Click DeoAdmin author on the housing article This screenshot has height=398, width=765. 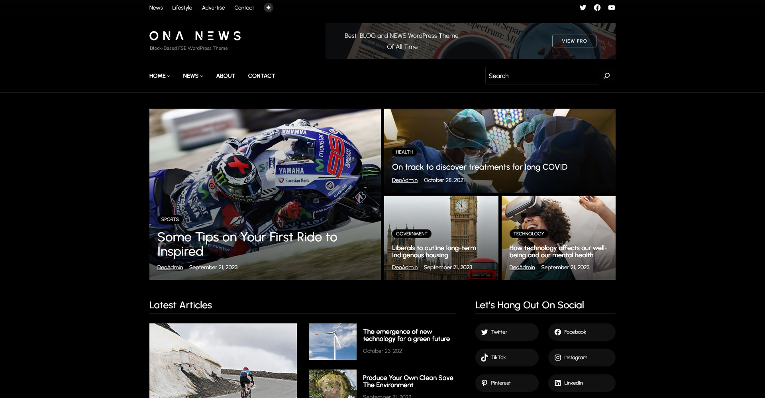coord(405,267)
